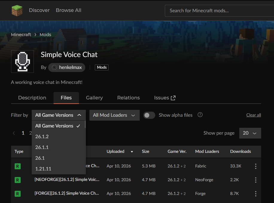Open the three-dot menu on the NeoForge row
This screenshot has width=274, height=203.
256,180
